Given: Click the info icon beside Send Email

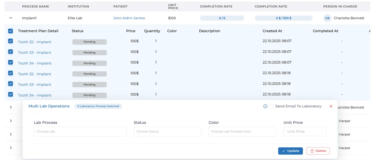Looking at the screenshot, I should point(265,106).
